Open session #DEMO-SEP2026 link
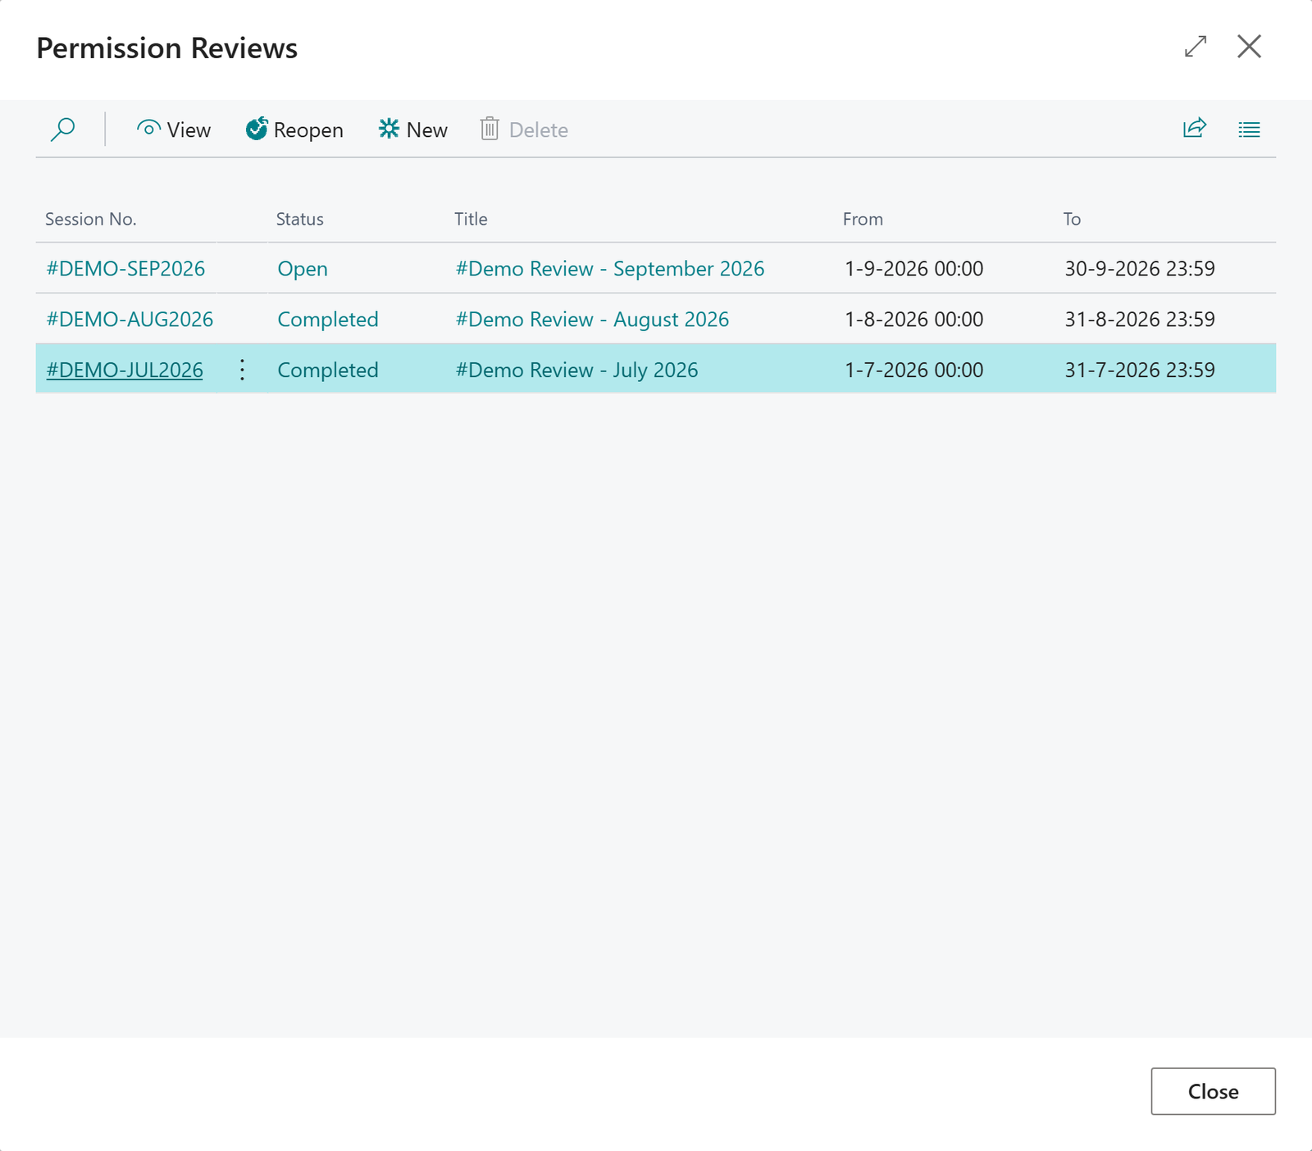 [125, 269]
